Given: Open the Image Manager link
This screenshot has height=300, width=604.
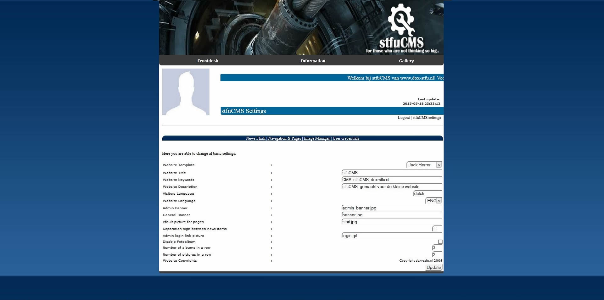Looking at the screenshot, I should (317, 138).
